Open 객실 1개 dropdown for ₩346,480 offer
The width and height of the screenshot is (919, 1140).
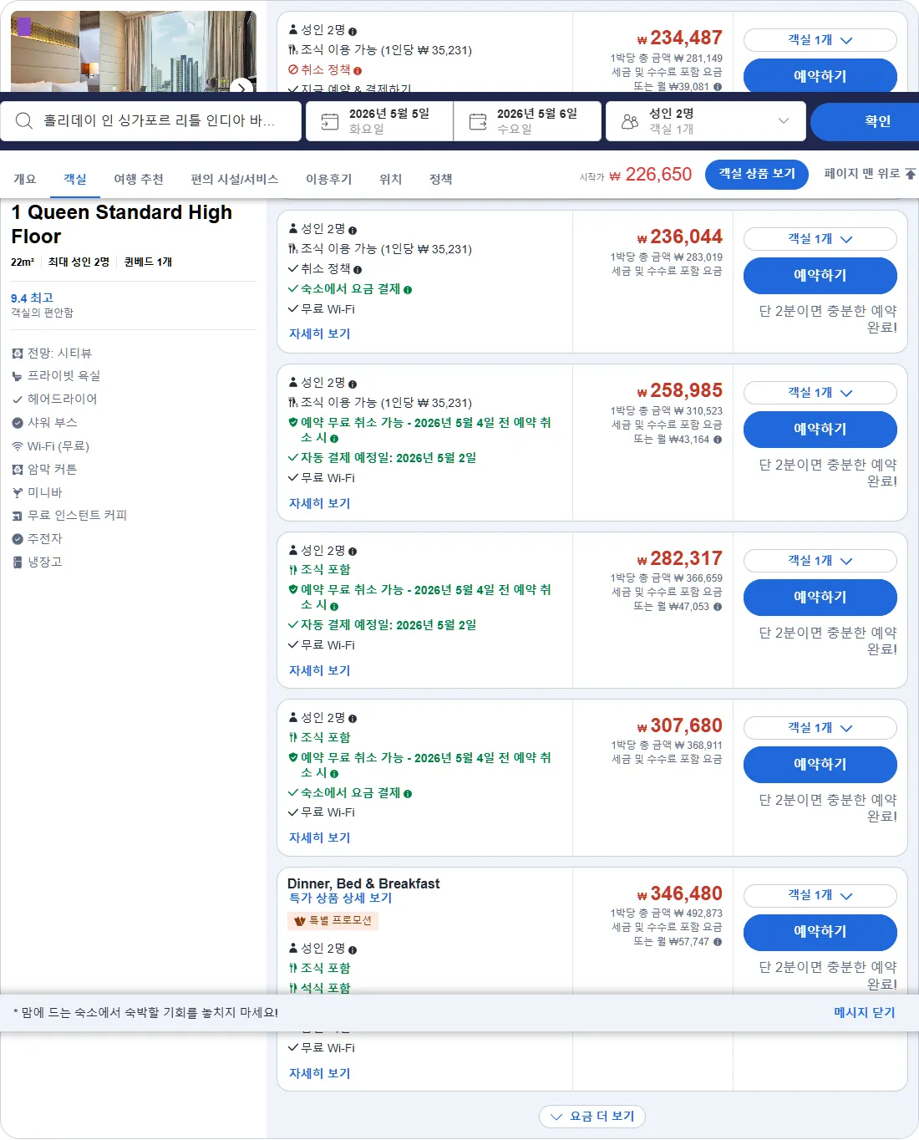(x=820, y=895)
